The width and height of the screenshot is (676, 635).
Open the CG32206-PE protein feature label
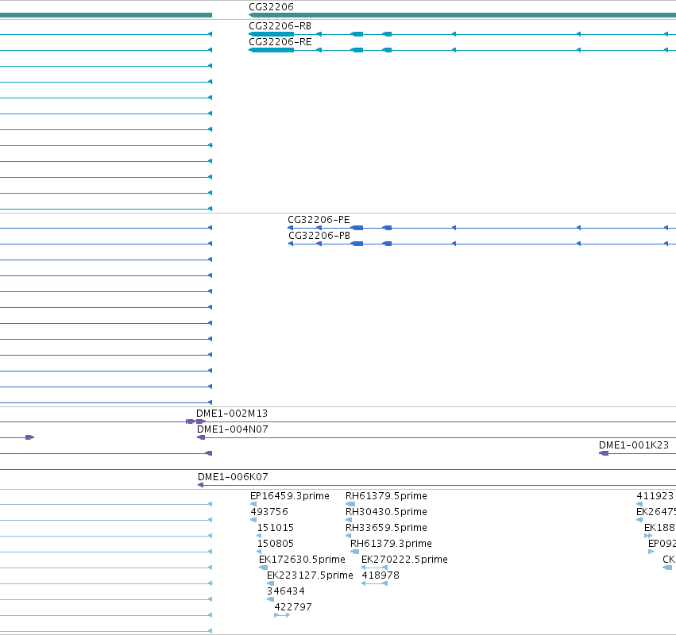coord(319,220)
